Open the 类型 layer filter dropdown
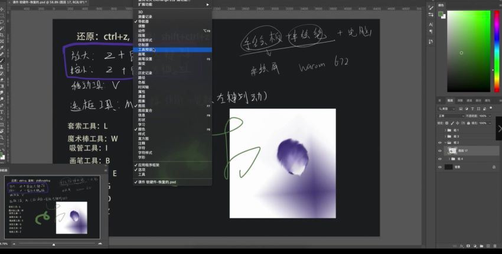 click(x=446, y=109)
